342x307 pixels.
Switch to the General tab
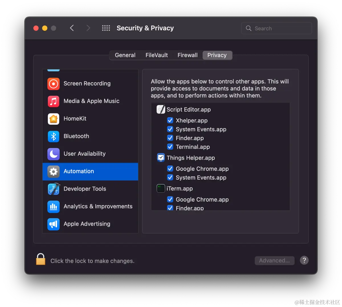[125, 55]
